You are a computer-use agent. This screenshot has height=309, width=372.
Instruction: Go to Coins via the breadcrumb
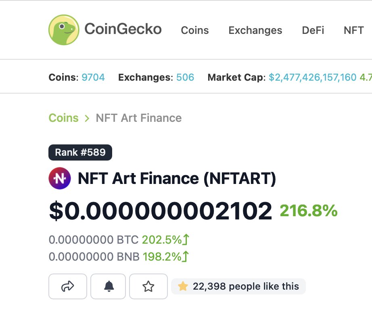(63, 118)
